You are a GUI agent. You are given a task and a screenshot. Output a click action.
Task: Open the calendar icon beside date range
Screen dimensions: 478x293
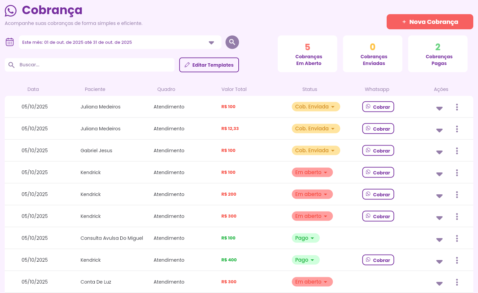click(x=10, y=42)
